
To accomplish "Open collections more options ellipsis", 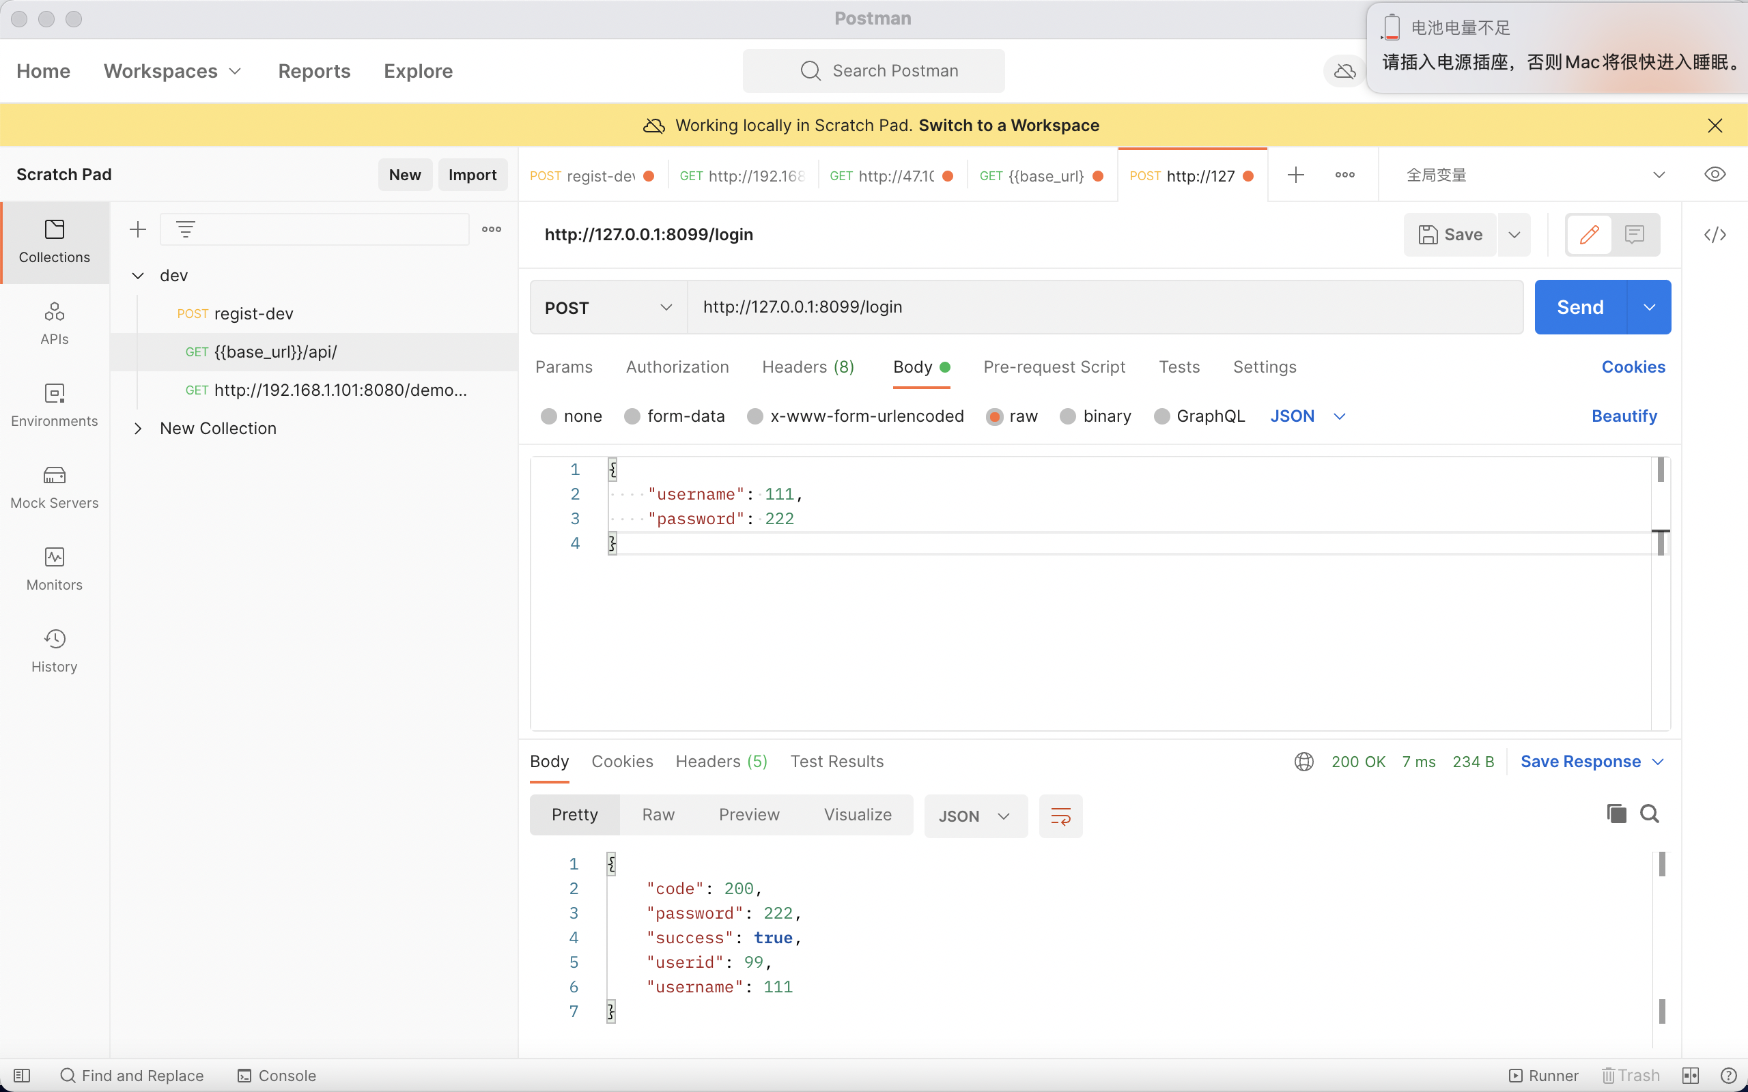I will pyautogui.click(x=491, y=230).
